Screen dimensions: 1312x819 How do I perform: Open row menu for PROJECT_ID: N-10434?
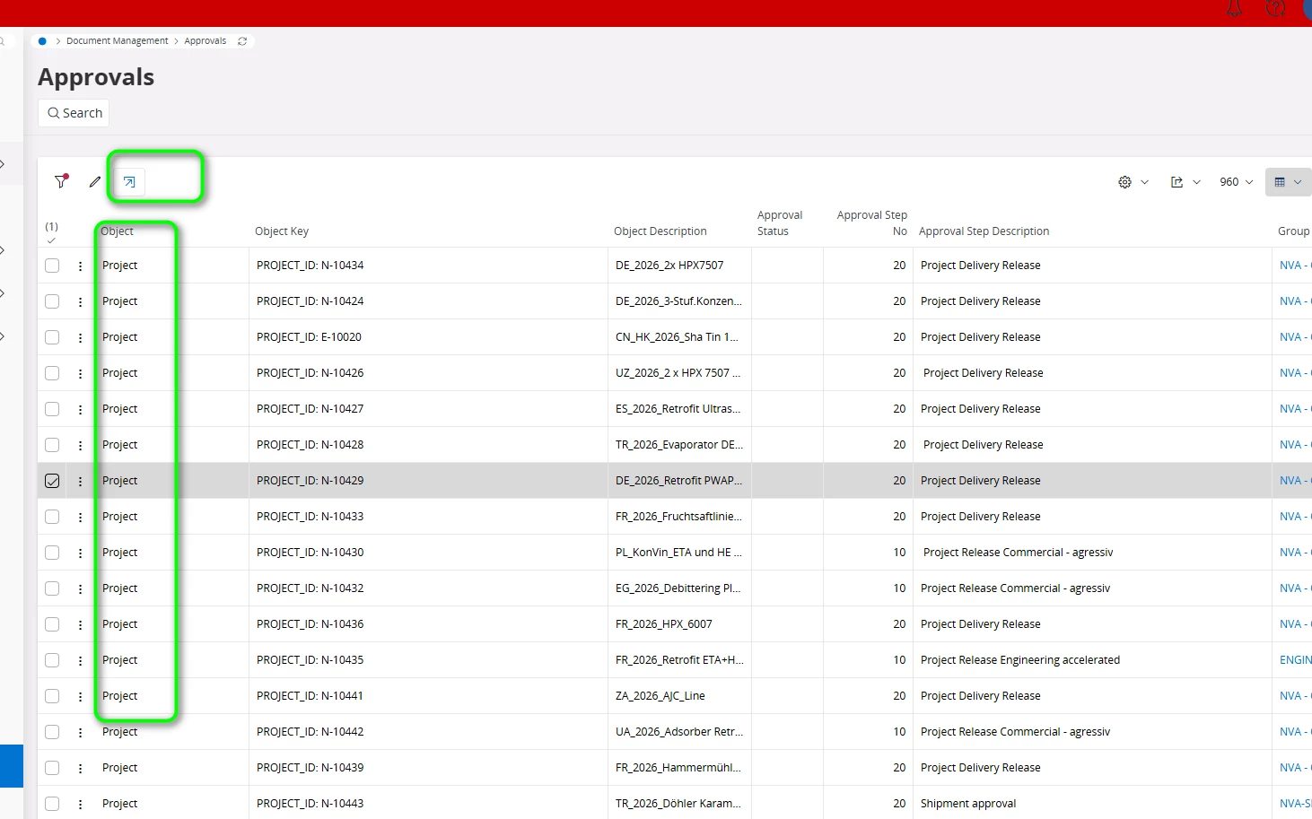point(81,266)
